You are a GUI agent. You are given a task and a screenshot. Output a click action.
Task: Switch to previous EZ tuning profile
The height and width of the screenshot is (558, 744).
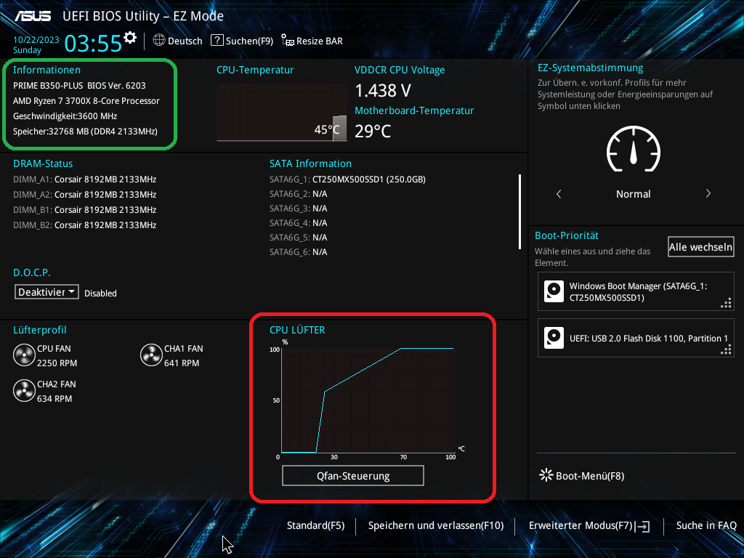pyautogui.click(x=559, y=193)
